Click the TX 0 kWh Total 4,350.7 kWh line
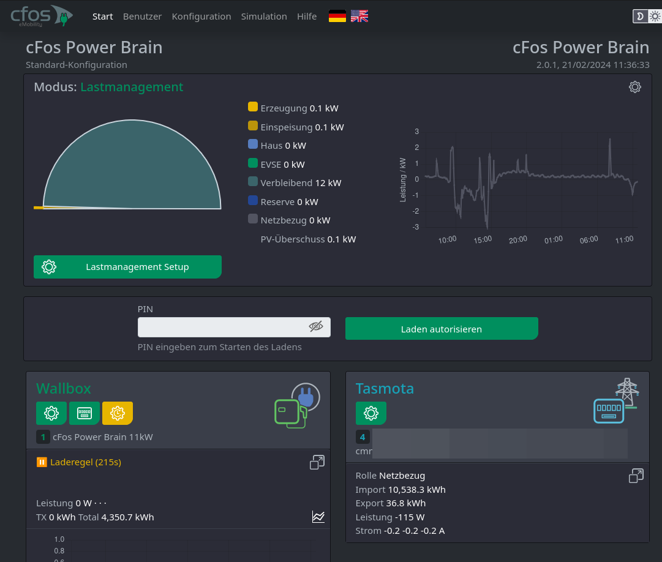The image size is (662, 562). [95, 517]
